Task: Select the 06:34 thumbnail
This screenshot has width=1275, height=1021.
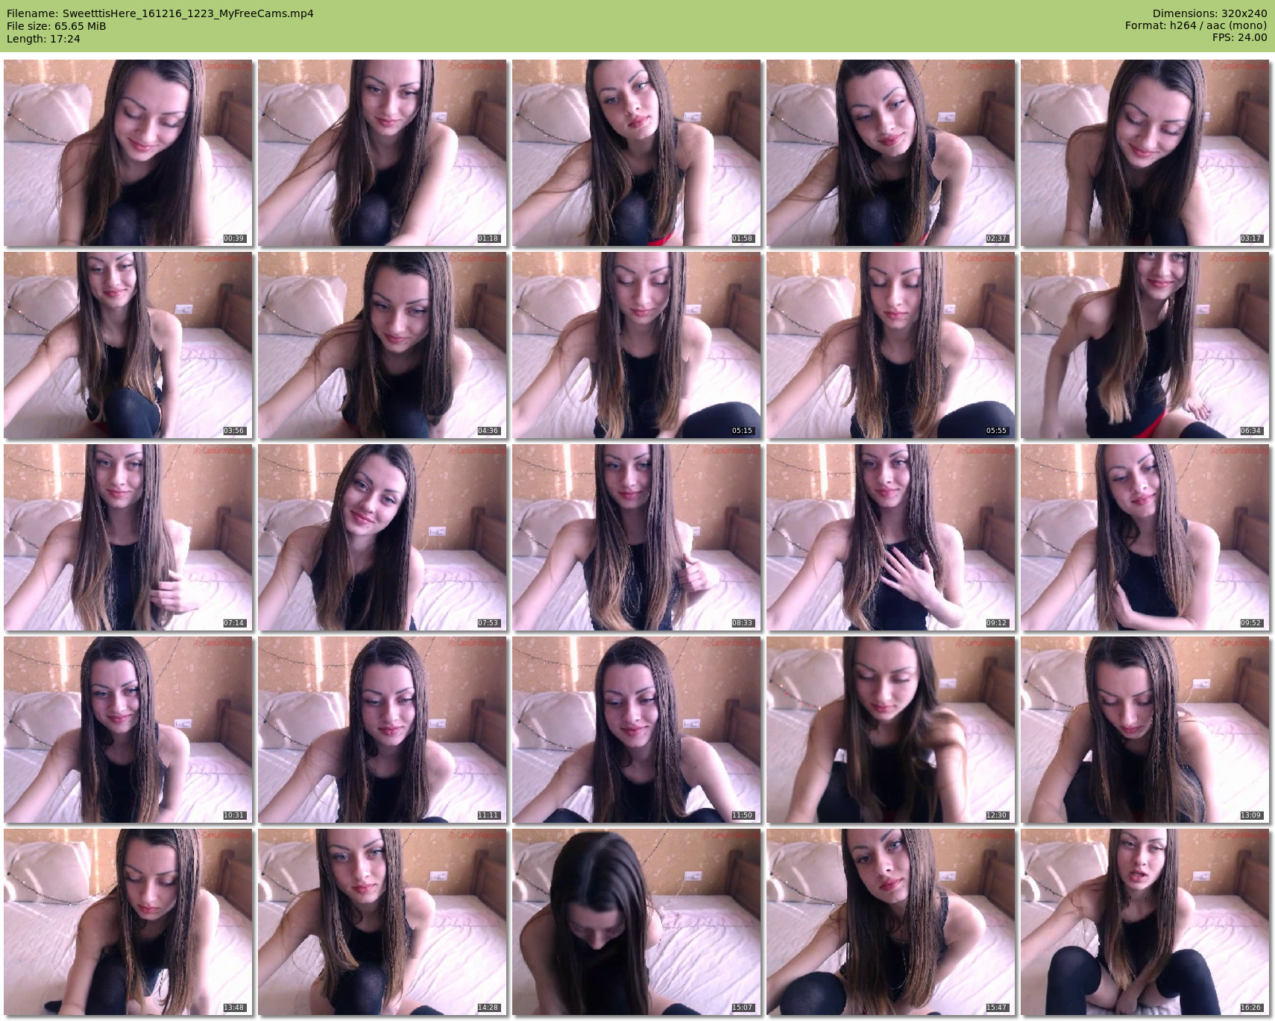Action: click(1145, 345)
